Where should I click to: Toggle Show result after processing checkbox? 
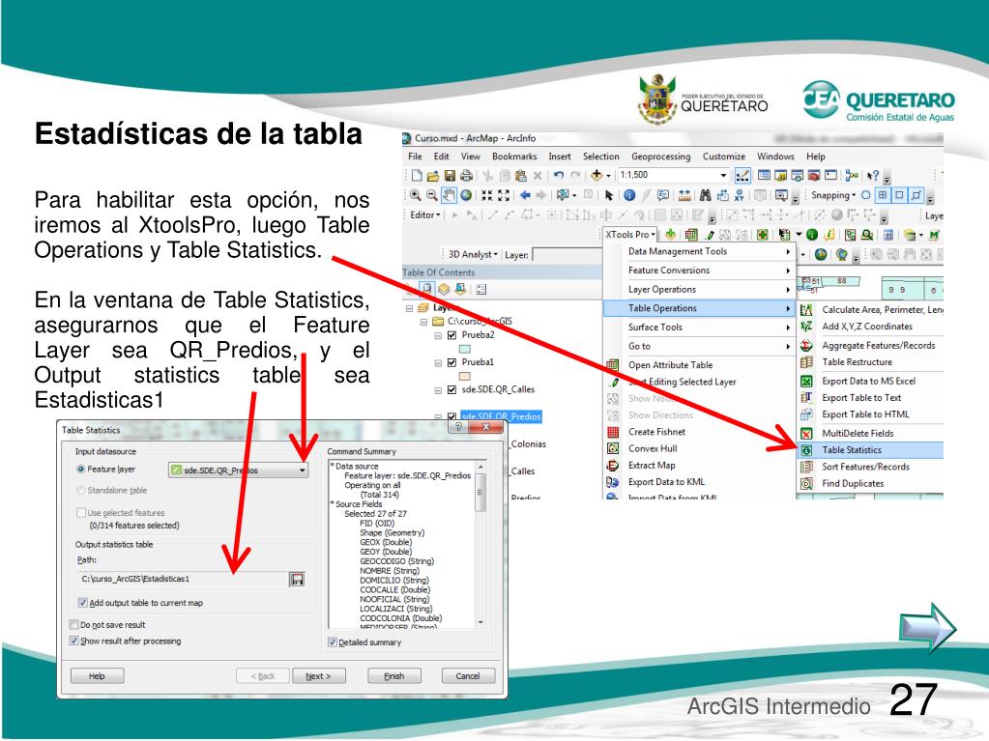pyautogui.click(x=73, y=641)
